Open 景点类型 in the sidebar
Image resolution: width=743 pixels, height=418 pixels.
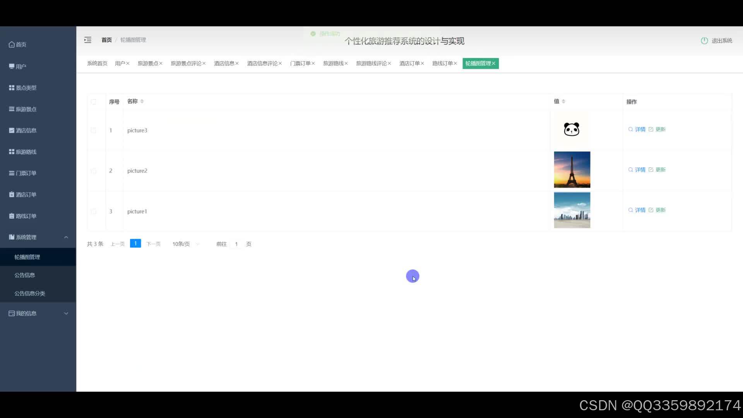[38, 88]
